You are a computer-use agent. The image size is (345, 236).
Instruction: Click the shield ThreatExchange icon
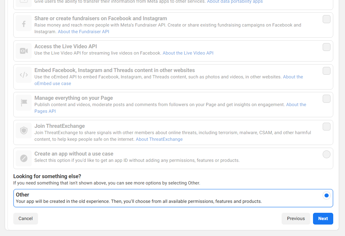[24, 131]
